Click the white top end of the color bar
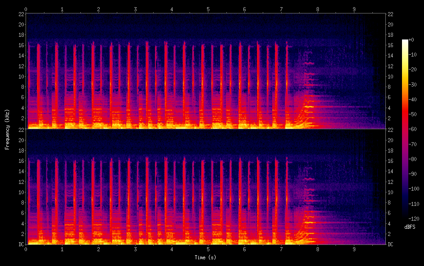The height and width of the screenshot is (266, 424). pyautogui.click(x=405, y=41)
